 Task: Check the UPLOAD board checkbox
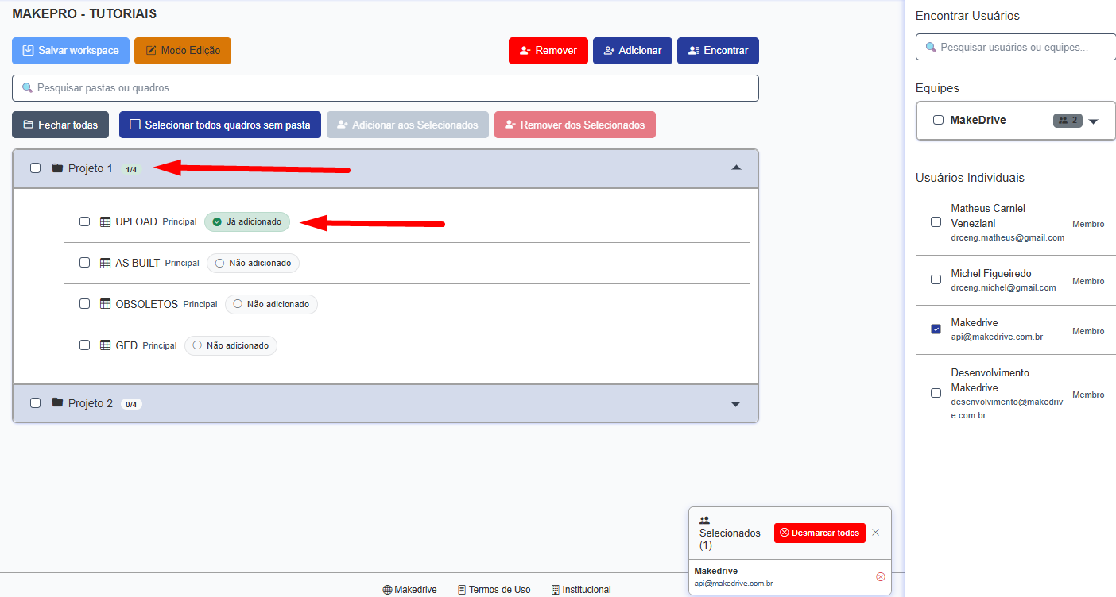click(85, 221)
